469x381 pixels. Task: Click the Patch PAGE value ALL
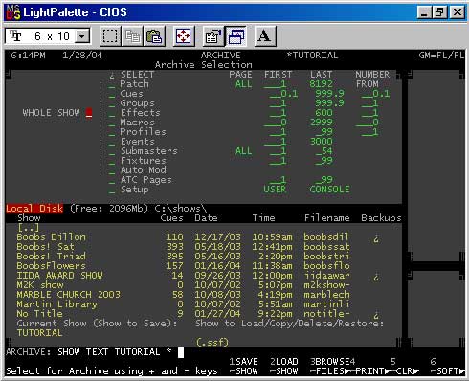click(243, 84)
